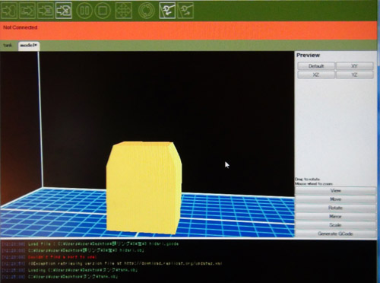
Task: Click the Not Connected status text
Action: [21, 27]
